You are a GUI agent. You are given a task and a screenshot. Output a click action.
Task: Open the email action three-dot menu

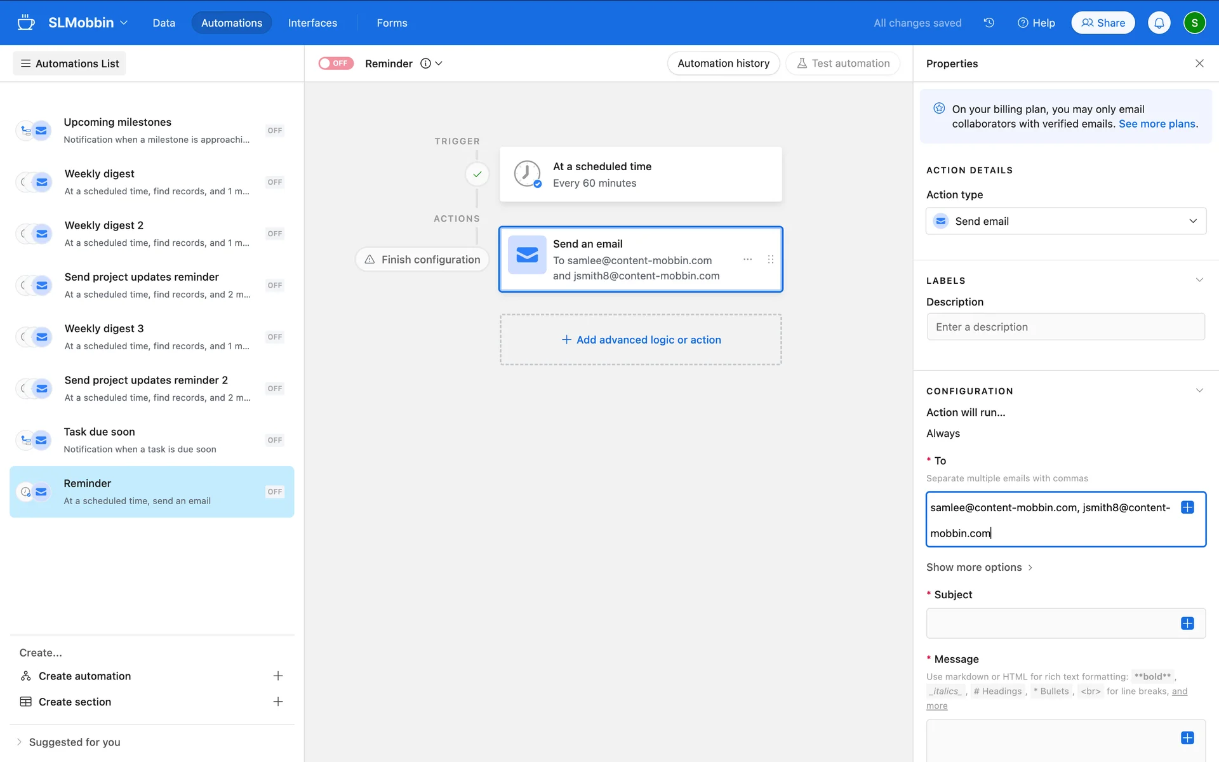tap(747, 260)
